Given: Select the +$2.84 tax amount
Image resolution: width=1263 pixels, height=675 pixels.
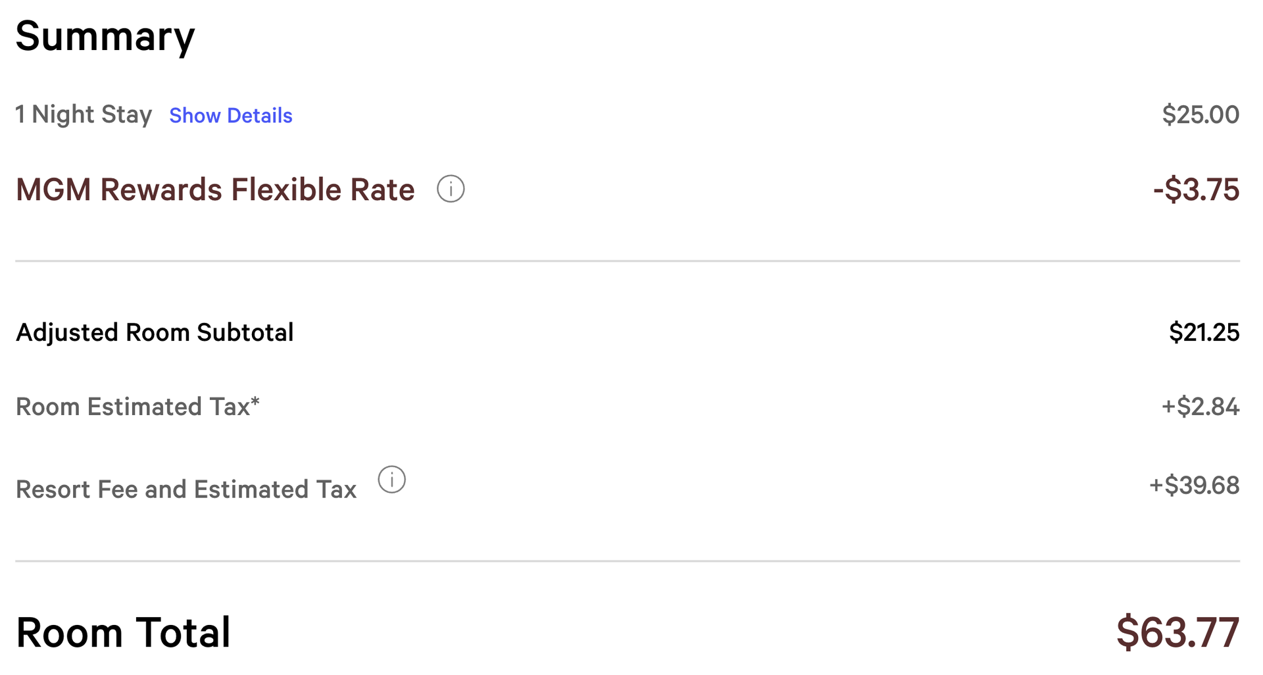Looking at the screenshot, I should pyautogui.click(x=1201, y=407).
